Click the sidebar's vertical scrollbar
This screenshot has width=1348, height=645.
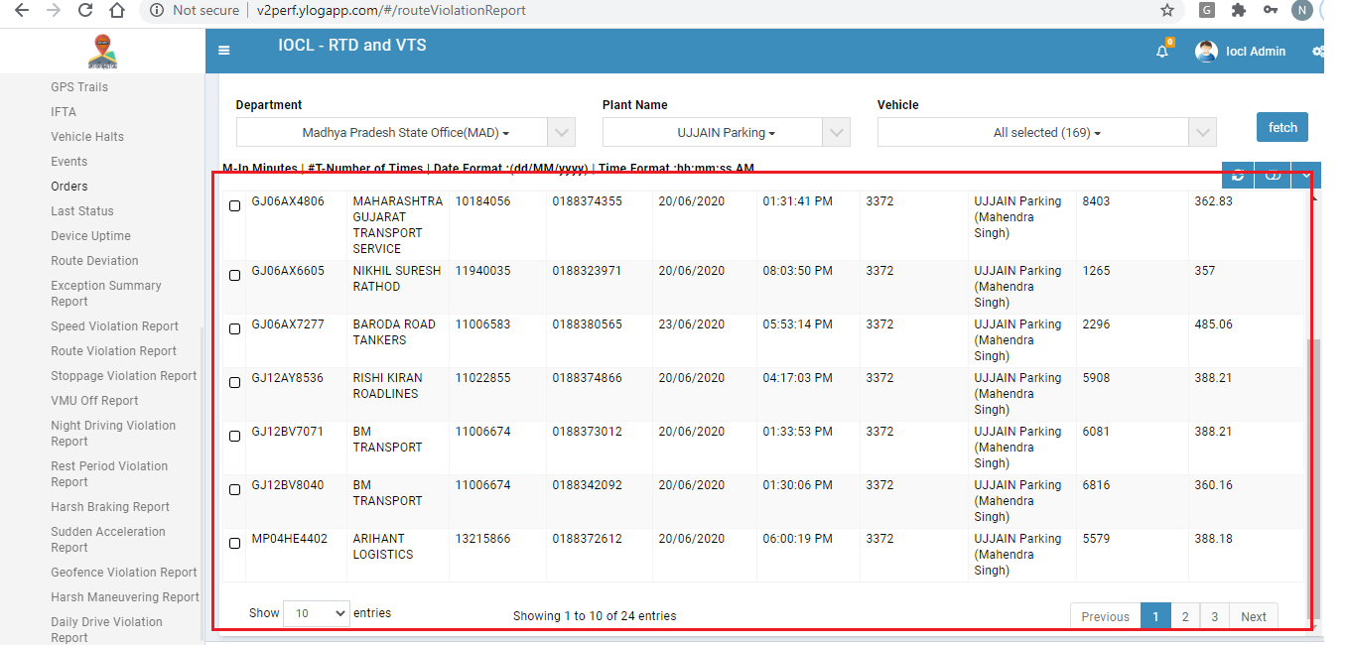point(202,486)
